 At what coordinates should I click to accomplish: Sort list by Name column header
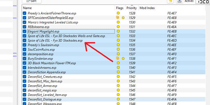coord(27,8)
